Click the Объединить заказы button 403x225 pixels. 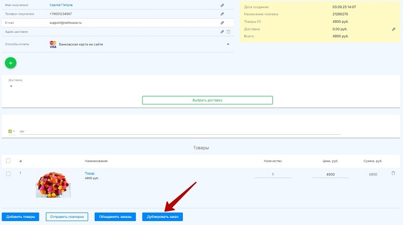(x=115, y=217)
